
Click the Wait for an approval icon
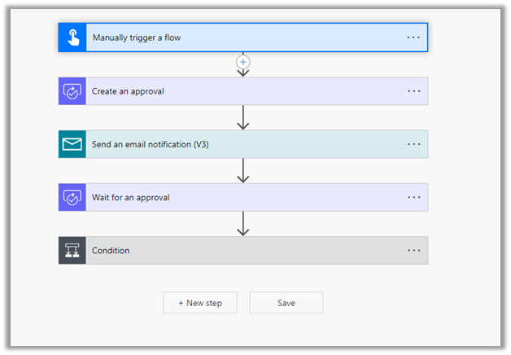[x=72, y=197]
